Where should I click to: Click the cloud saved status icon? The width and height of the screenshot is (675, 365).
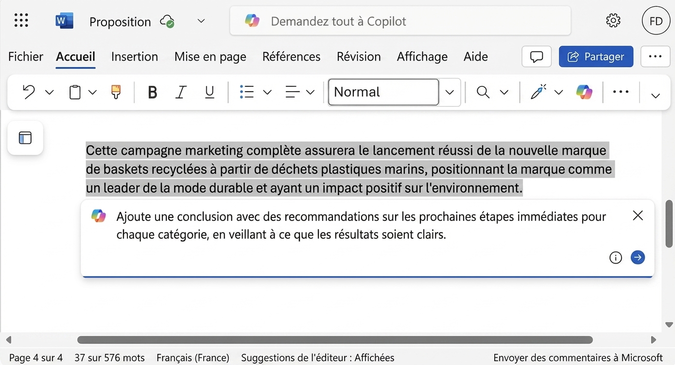pyautogui.click(x=168, y=21)
